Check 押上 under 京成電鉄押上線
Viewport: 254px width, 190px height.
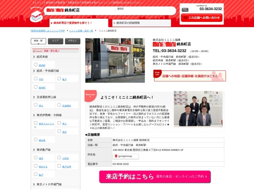coord(36,105)
